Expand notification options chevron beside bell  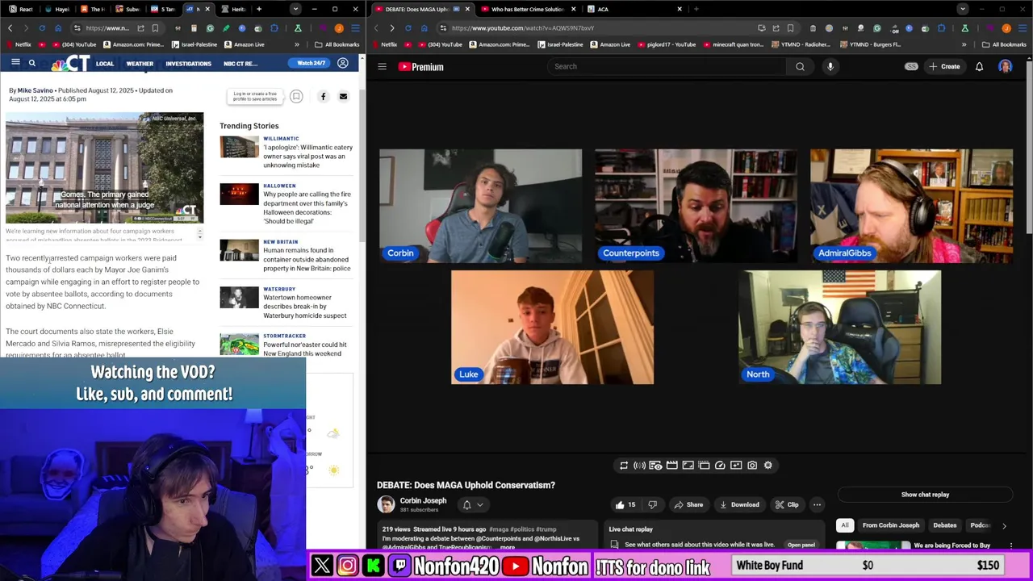click(x=480, y=505)
